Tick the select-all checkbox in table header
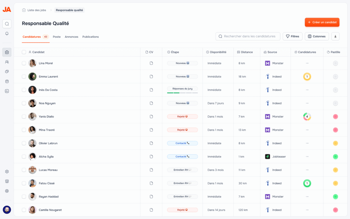The height and width of the screenshot is (219, 350). pos(24,52)
